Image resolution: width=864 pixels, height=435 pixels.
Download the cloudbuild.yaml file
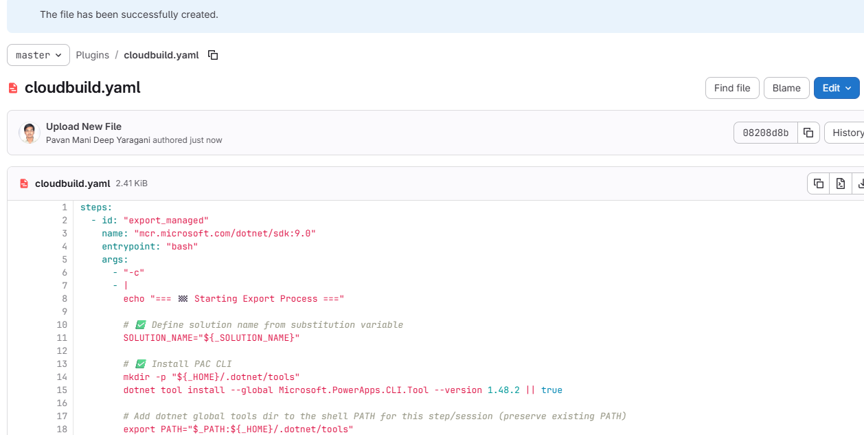click(x=859, y=183)
